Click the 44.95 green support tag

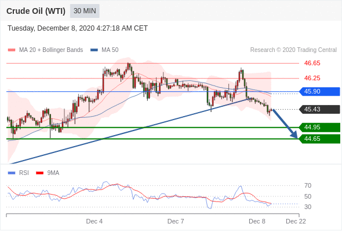(319, 128)
